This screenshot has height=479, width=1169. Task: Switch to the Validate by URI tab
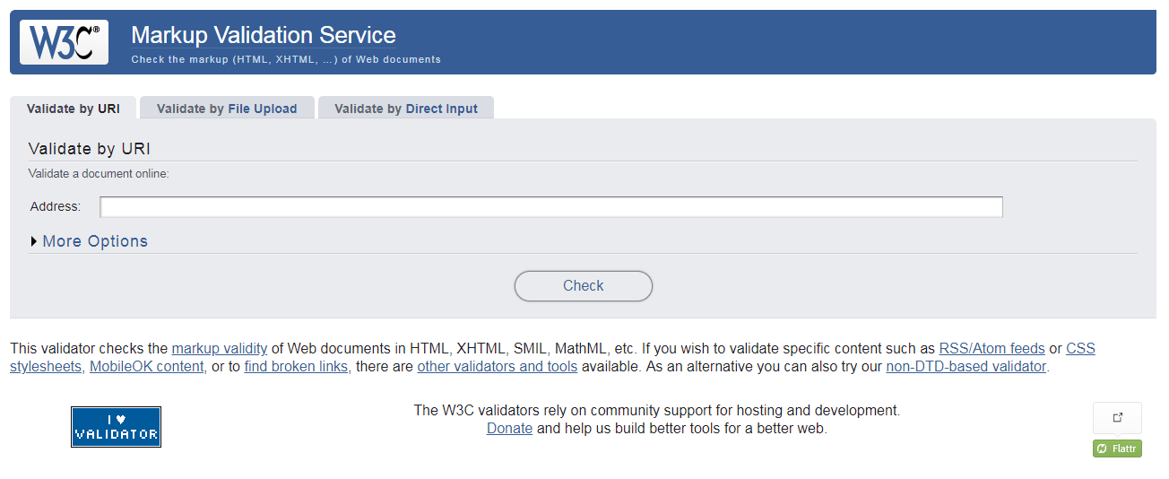pos(74,109)
